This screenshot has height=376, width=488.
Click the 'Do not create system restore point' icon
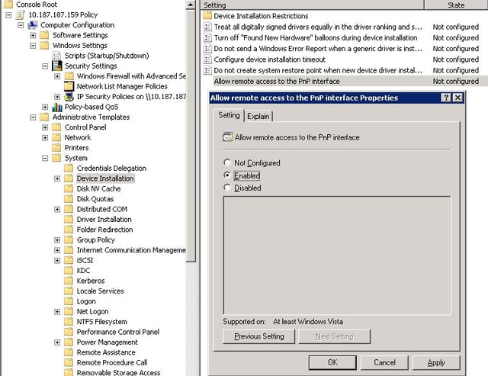(x=207, y=70)
